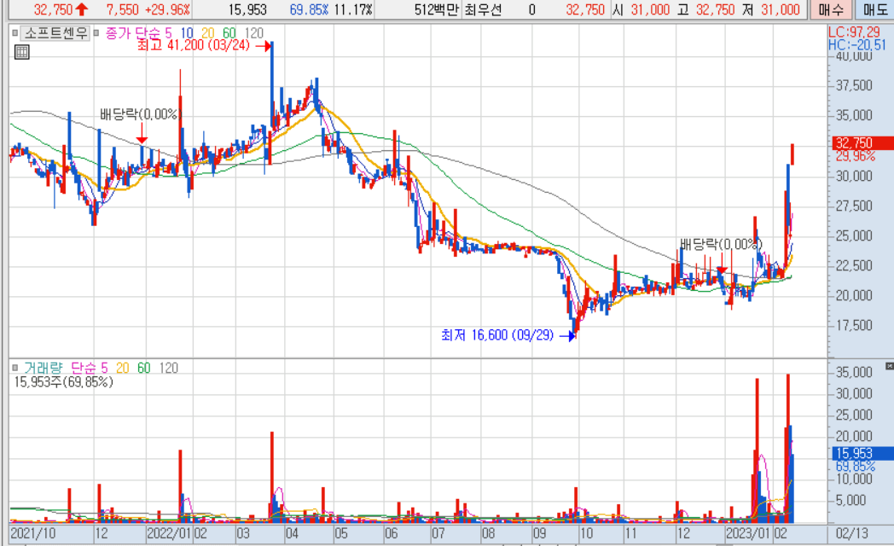Click the 2023/01 date axis label
This screenshot has width=894, height=546.
pos(749,534)
